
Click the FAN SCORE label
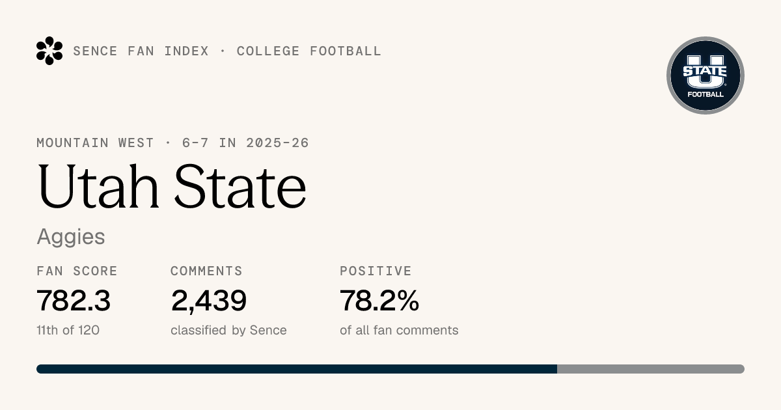77,271
